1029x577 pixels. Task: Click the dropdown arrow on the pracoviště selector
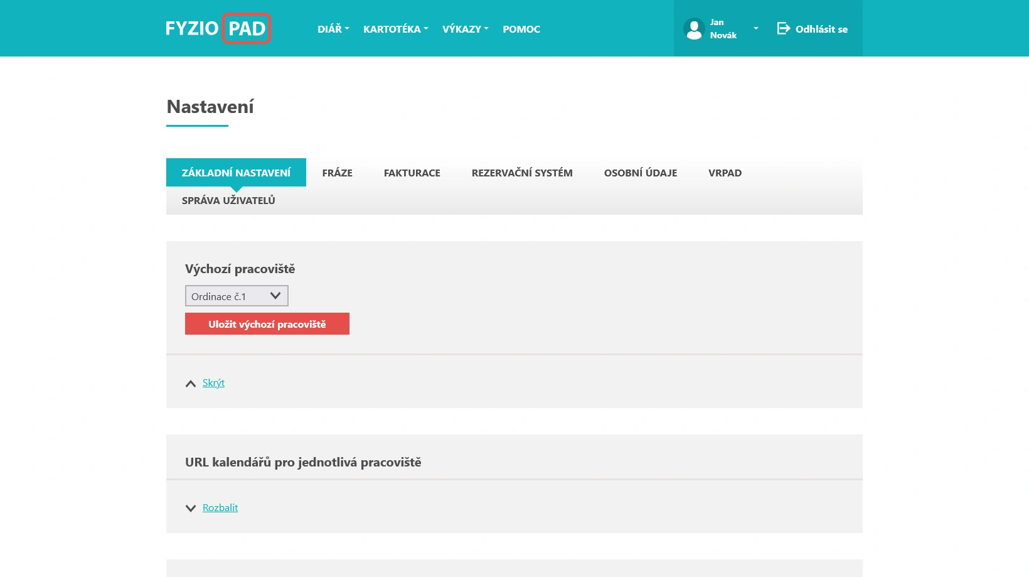coord(275,295)
